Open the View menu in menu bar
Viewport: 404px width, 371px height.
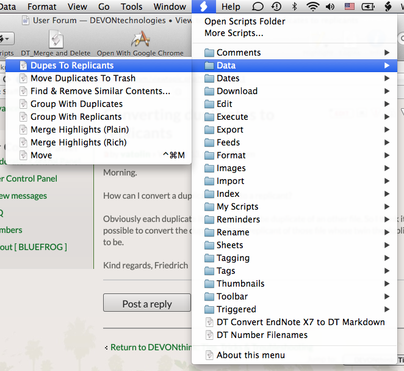click(x=78, y=7)
